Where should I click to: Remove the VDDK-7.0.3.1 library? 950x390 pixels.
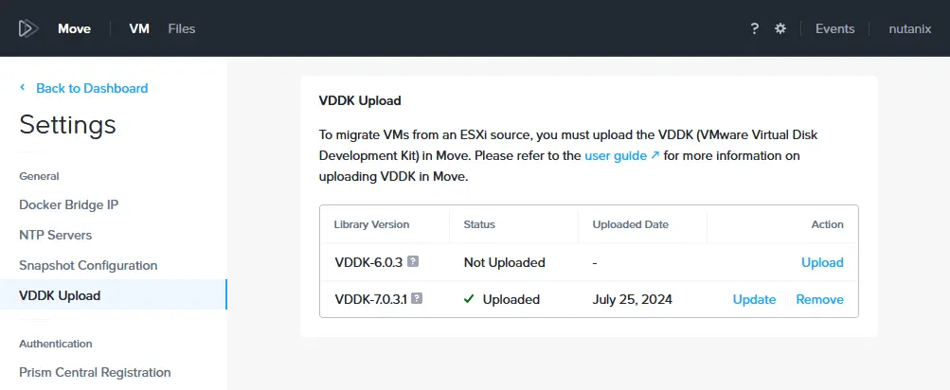coord(819,300)
